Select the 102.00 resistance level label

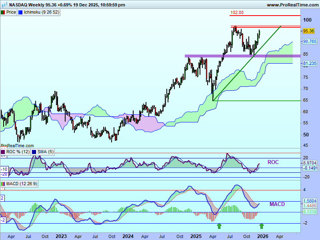[237, 13]
